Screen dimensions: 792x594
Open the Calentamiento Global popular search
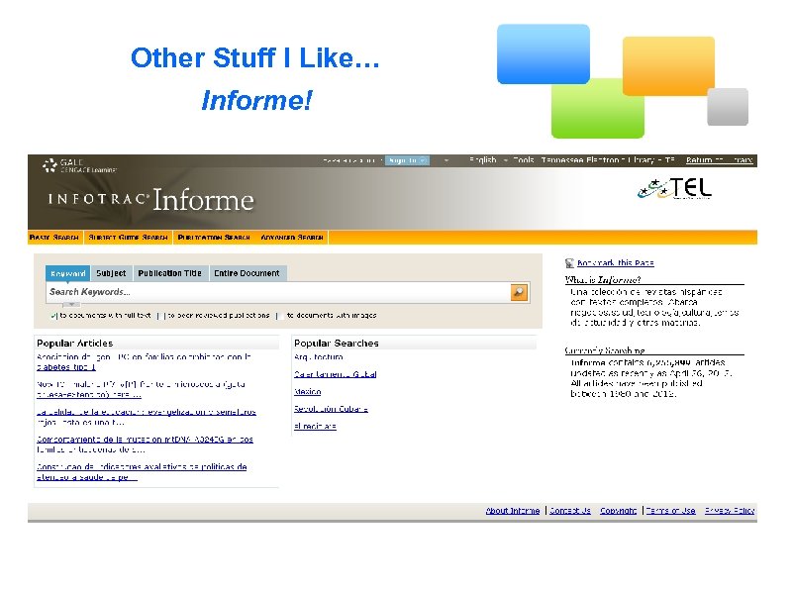[336, 374]
